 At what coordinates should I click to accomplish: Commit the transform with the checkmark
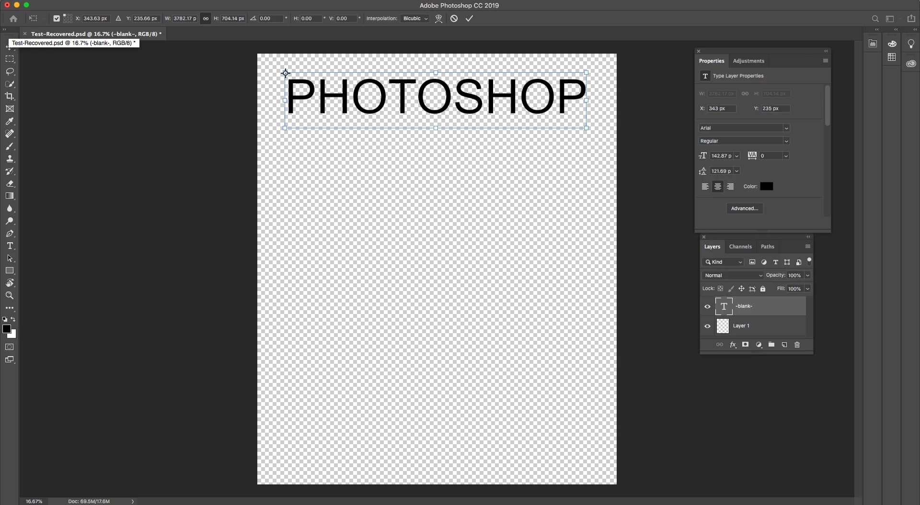(469, 19)
